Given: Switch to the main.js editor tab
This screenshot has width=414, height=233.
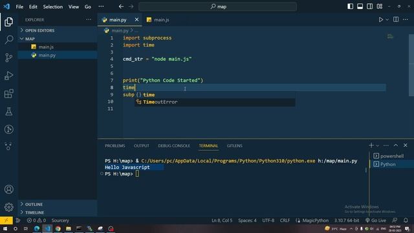Looking at the screenshot, I should 158,20.
